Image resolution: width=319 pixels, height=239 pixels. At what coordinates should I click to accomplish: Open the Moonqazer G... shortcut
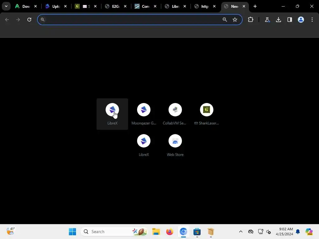point(144,114)
